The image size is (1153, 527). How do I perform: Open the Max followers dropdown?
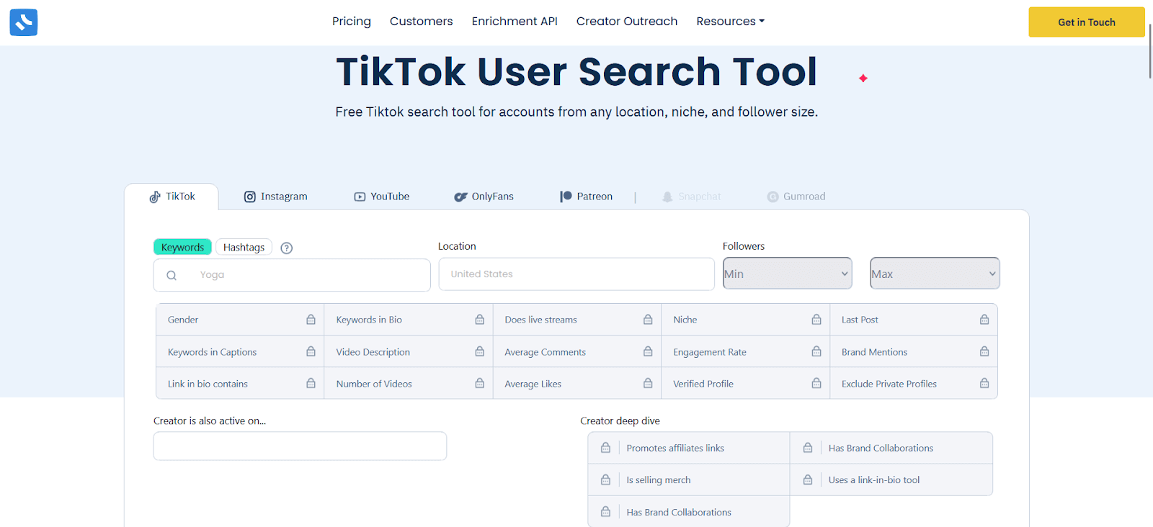935,274
